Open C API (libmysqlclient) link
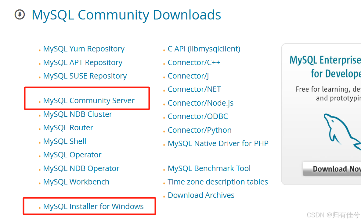This screenshot has height=221, width=361. tap(204, 49)
